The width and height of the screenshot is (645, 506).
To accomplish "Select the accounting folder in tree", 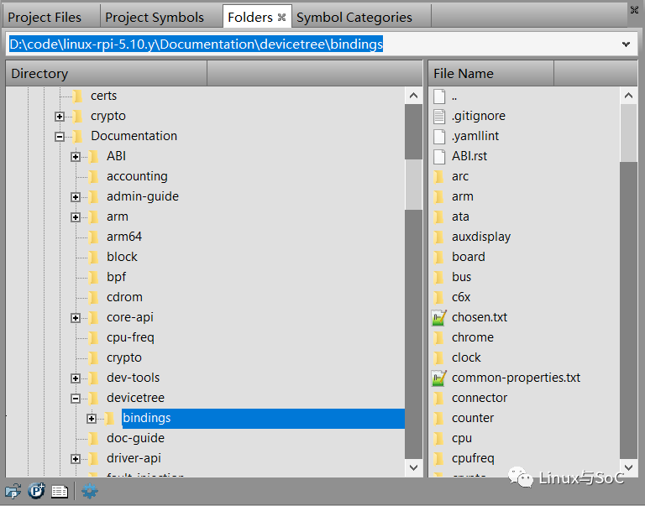I will (x=137, y=176).
